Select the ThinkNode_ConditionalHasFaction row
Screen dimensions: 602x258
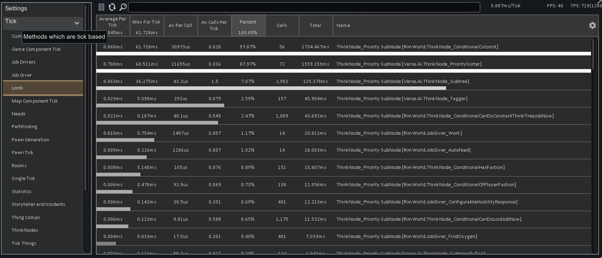[344, 168]
